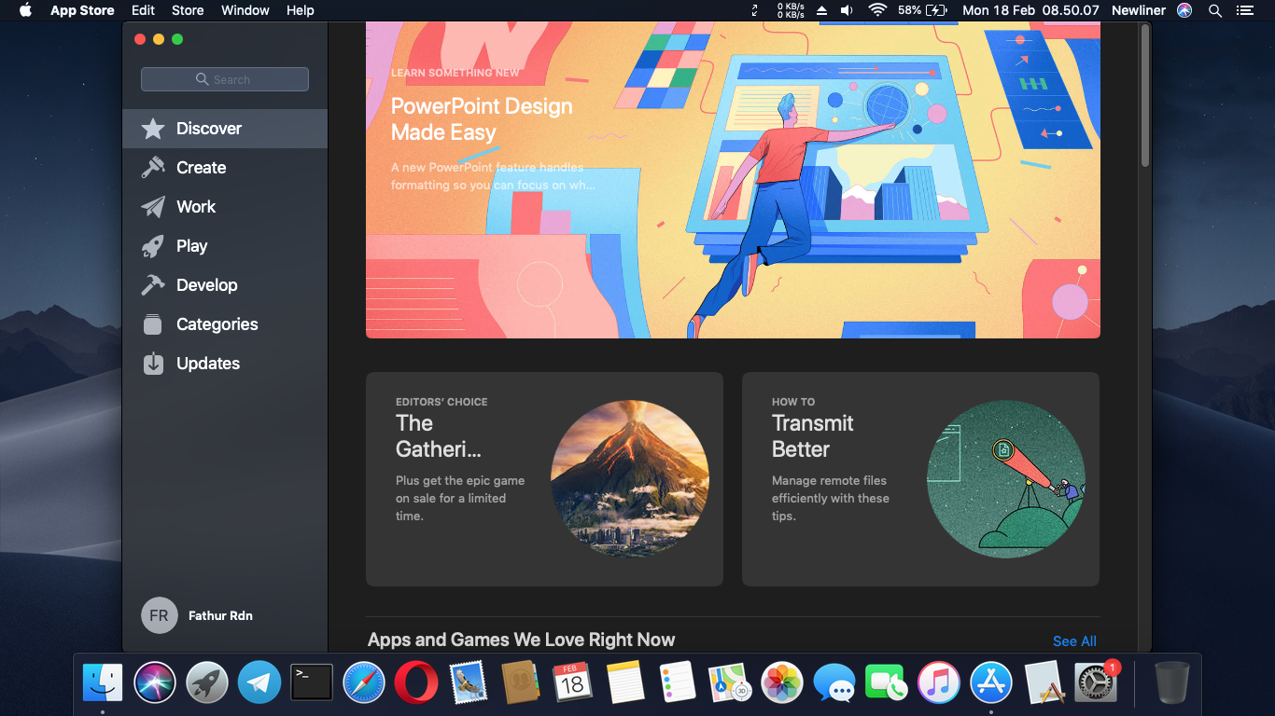Click the telescope circular artwork

tap(1006, 479)
